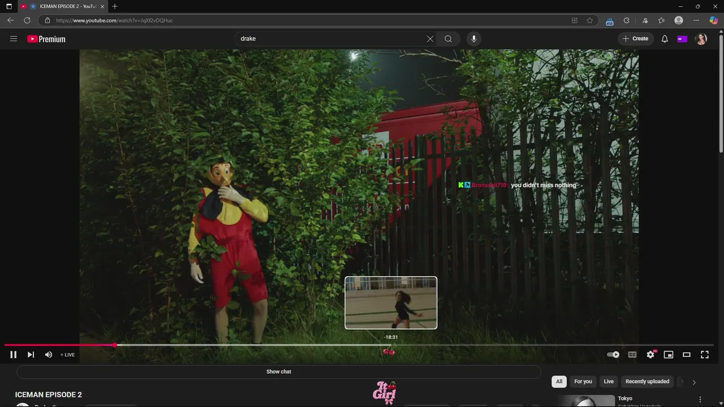The image size is (724, 407).
Task: Open the Tokyo recommended video thumbnail
Action: point(586,401)
